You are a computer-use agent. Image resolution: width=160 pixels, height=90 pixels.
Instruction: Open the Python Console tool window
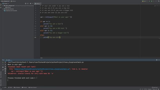tap(33, 87)
